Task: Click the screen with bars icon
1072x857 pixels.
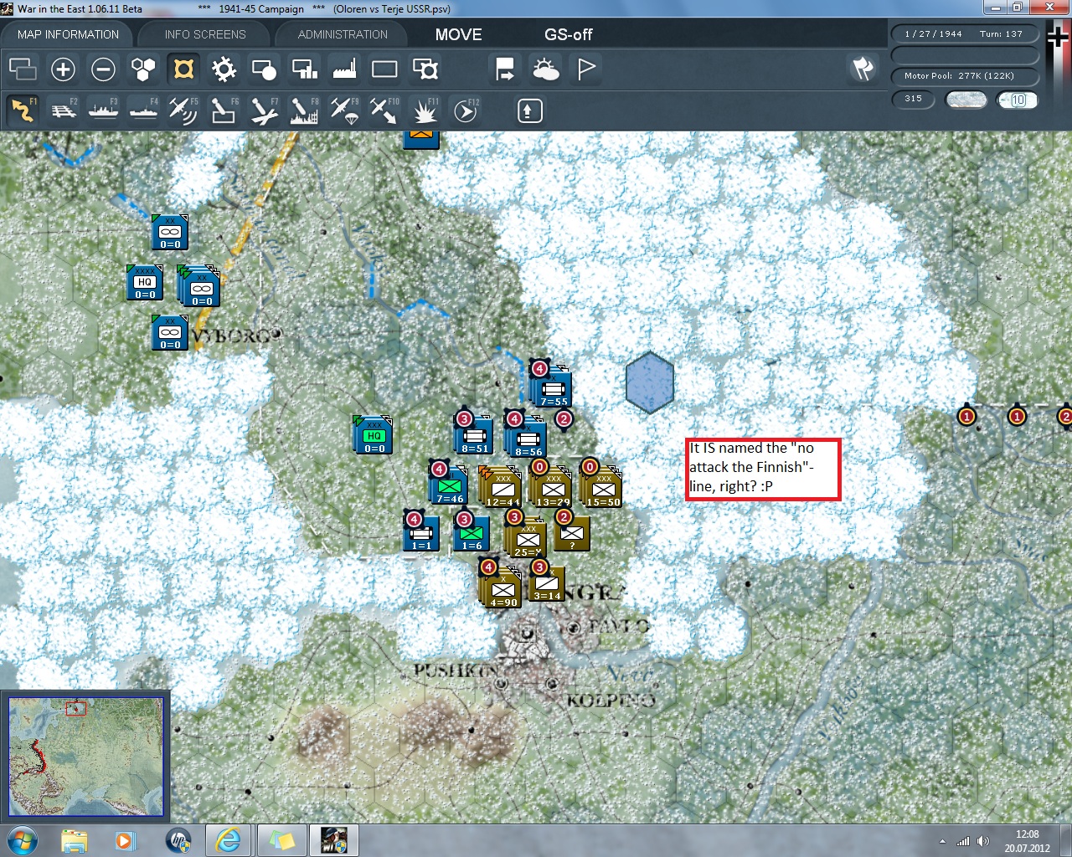Action: pyautogui.click(x=304, y=69)
